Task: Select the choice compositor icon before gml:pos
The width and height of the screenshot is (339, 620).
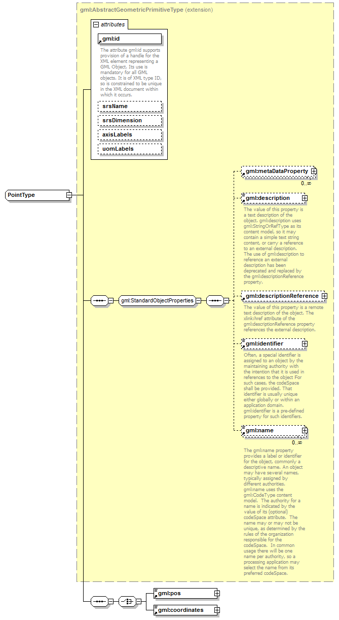Action: pyautogui.click(x=126, y=601)
